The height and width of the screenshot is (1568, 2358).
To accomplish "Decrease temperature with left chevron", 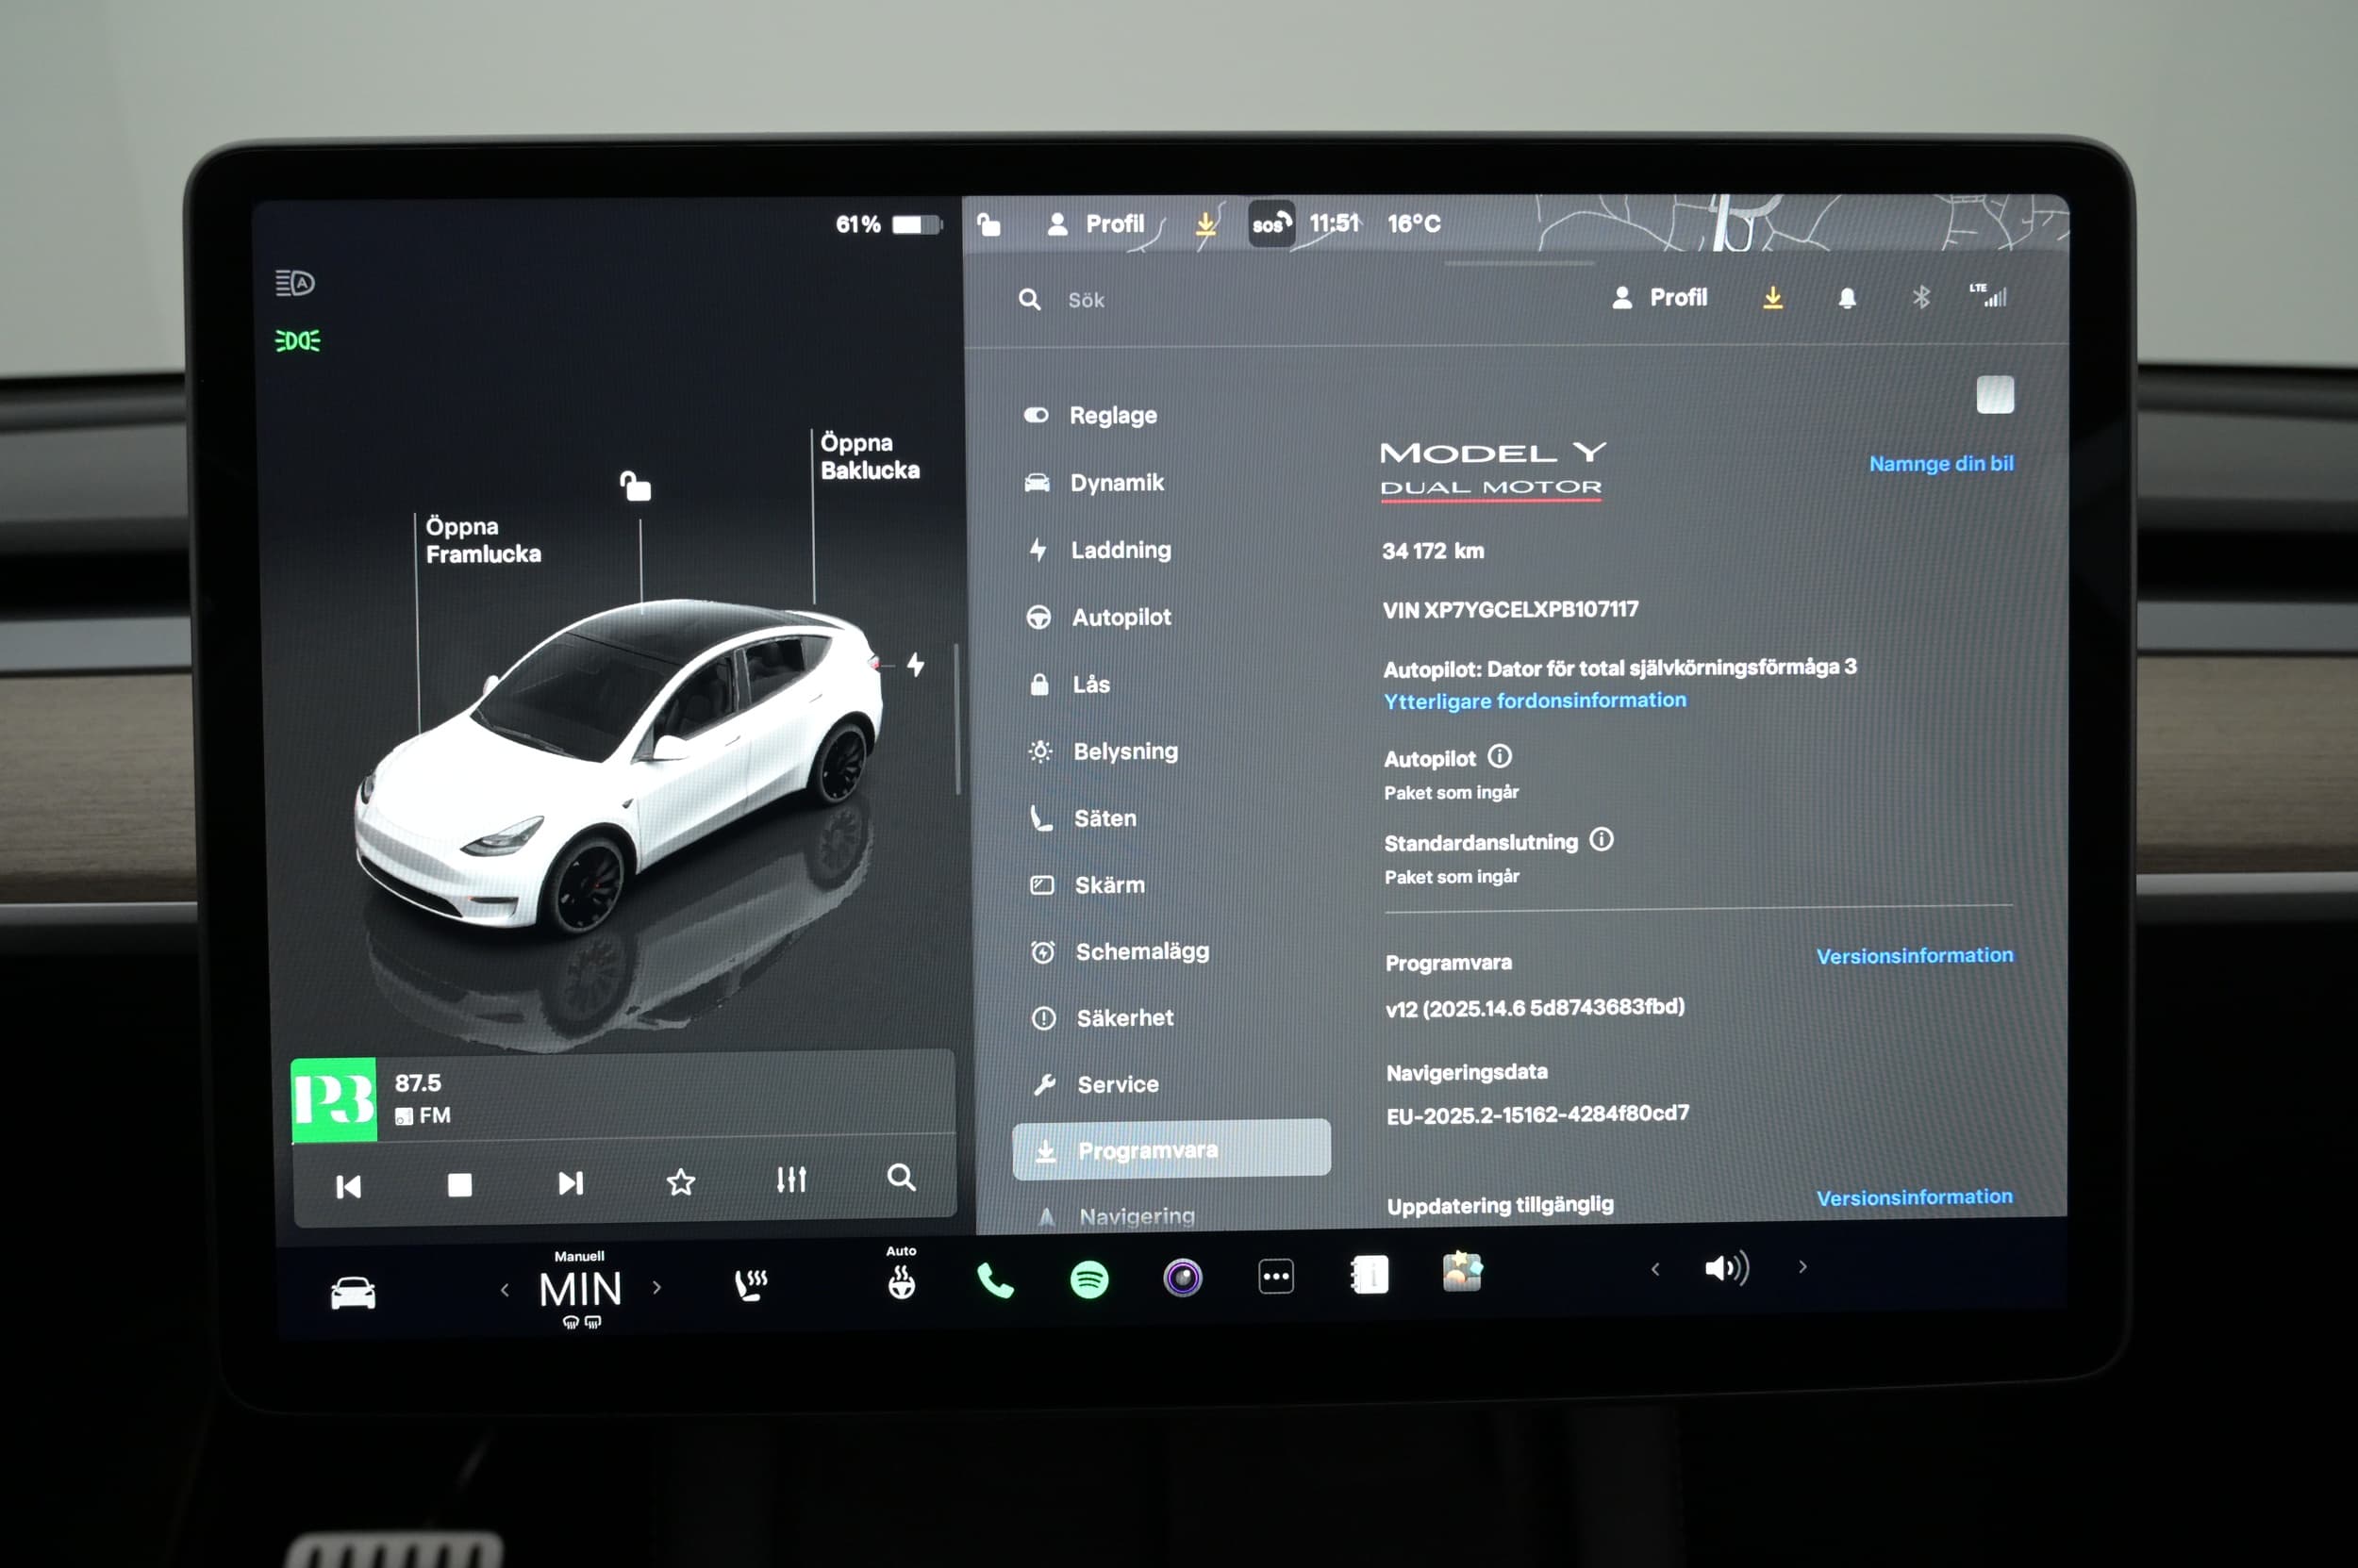I will click(505, 1290).
